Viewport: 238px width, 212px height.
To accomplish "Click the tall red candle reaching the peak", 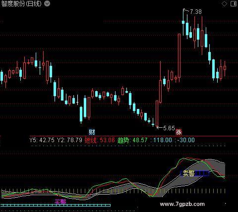I will [x=179, y=55].
